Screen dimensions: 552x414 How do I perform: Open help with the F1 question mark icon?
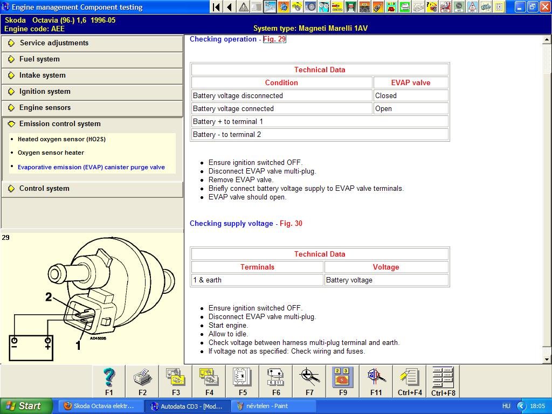coord(109,381)
